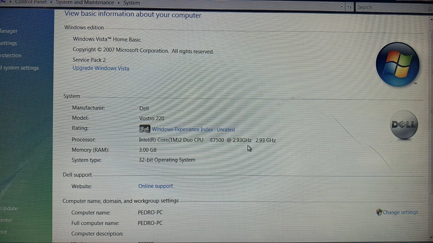Image resolution: width=433 pixels, height=243 pixels.
Task: Click the Vostro 220 model value
Action: (152, 118)
